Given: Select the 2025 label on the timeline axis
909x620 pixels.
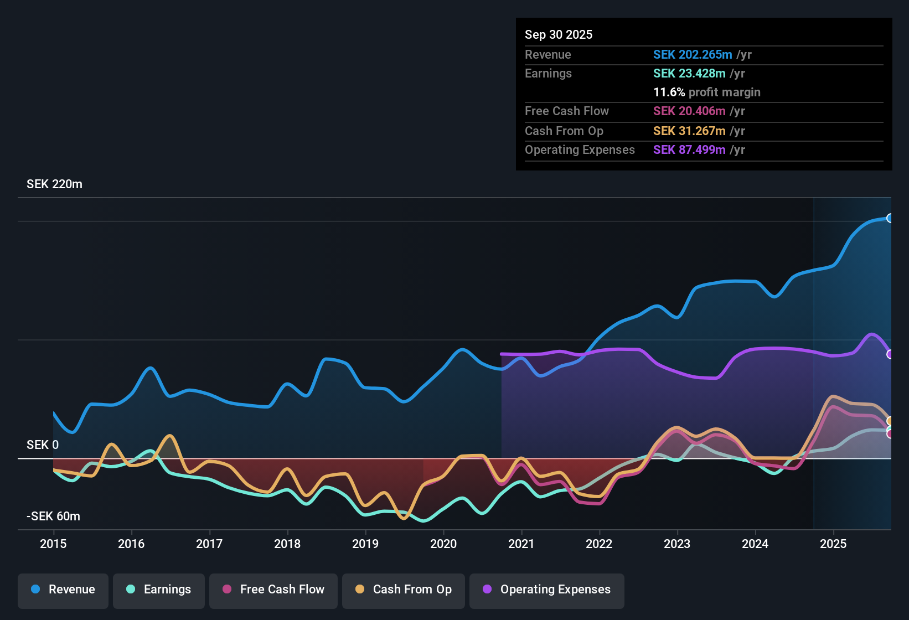Looking at the screenshot, I should [x=834, y=544].
